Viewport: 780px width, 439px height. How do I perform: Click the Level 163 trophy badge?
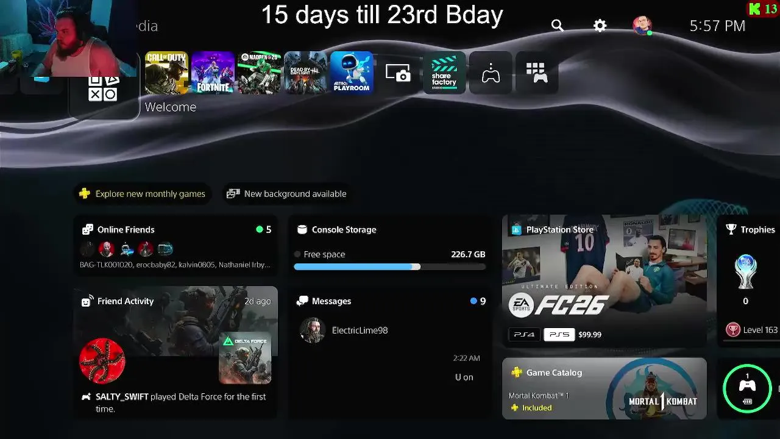(733, 330)
